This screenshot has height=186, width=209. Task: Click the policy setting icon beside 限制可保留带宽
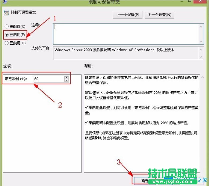tap(6, 13)
